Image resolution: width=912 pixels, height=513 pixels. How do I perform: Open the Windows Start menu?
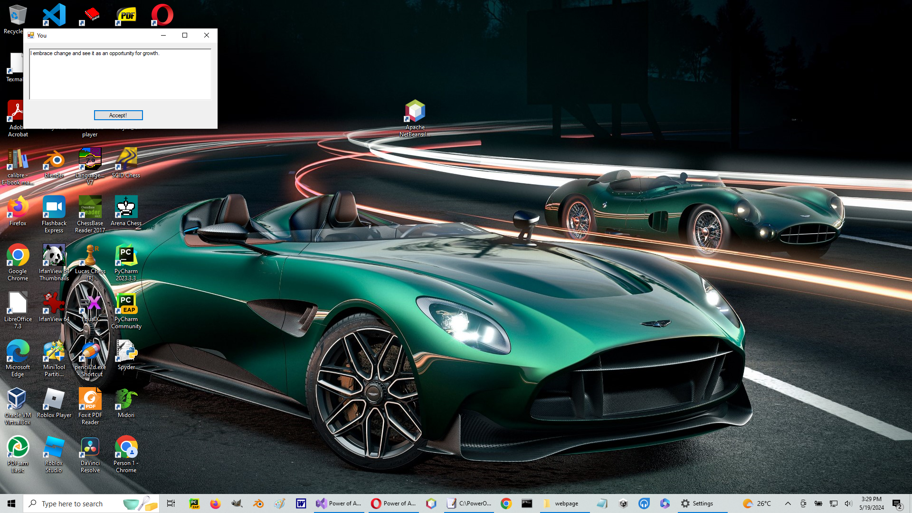click(x=11, y=503)
